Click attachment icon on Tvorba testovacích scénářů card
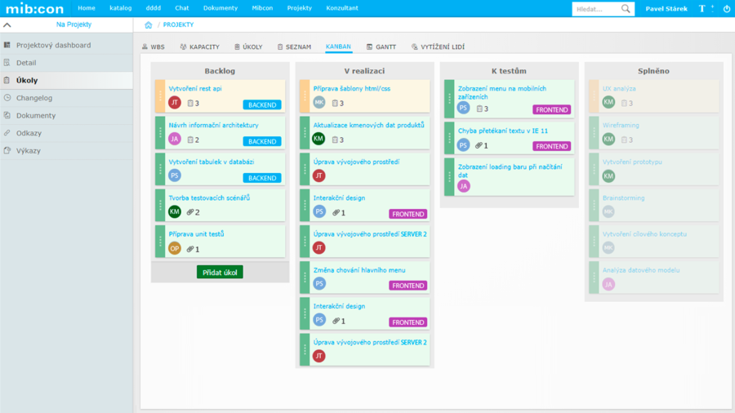 pyautogui.click(x=189, y=212)
